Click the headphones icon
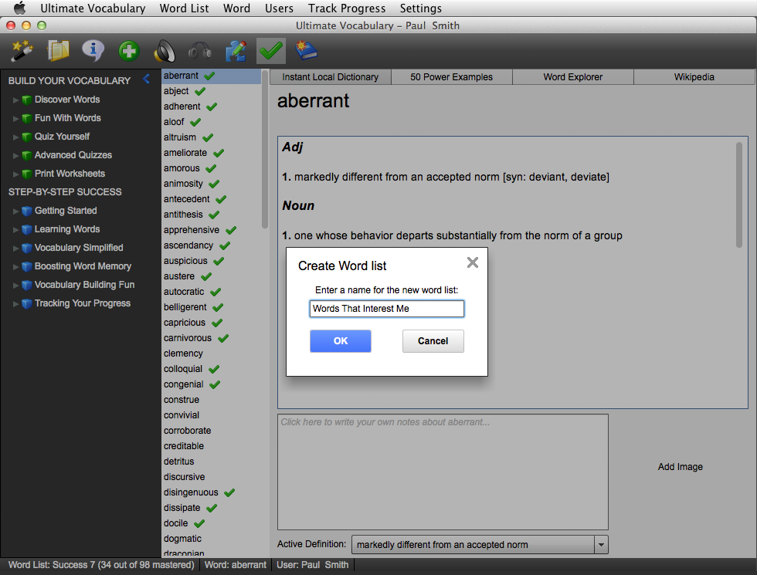This screenshot has width=757, height=575. coord(200,52)
